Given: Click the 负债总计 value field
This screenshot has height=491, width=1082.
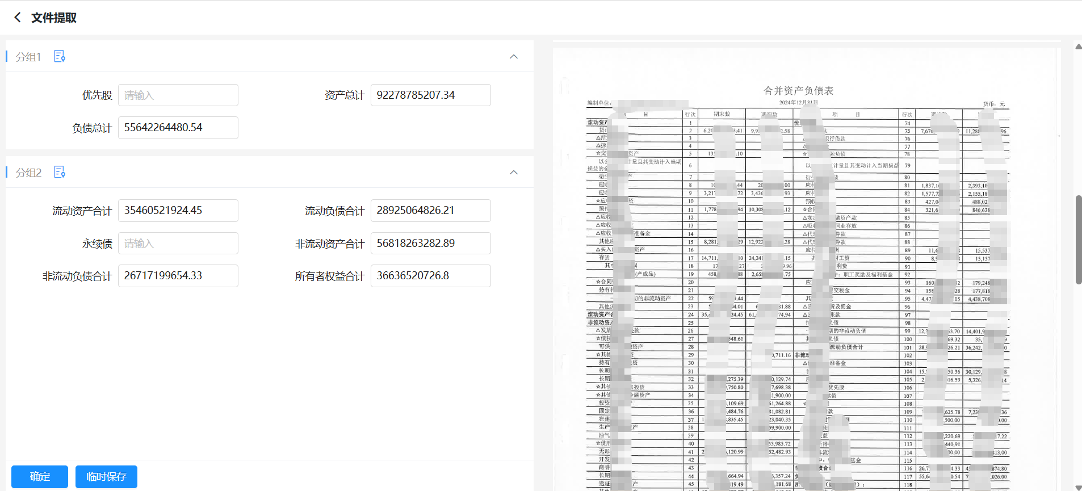Looking at the screenshot, I should pyautogui.click(x=178, y=128).
